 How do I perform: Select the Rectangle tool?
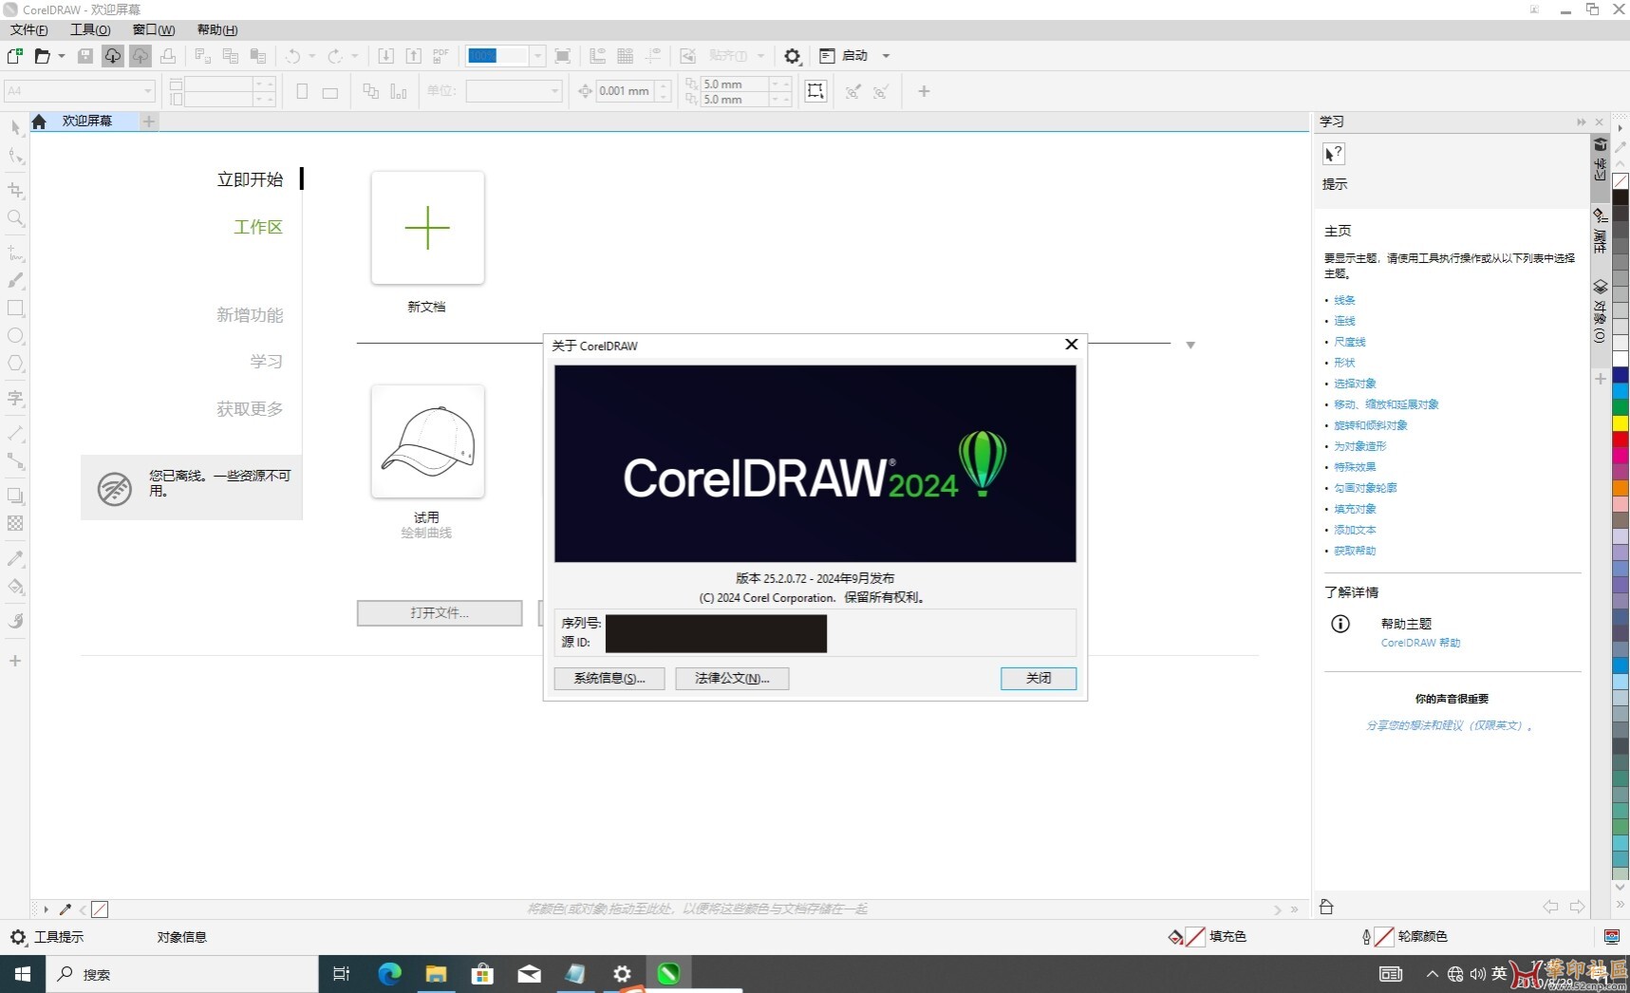coord(16,309)
